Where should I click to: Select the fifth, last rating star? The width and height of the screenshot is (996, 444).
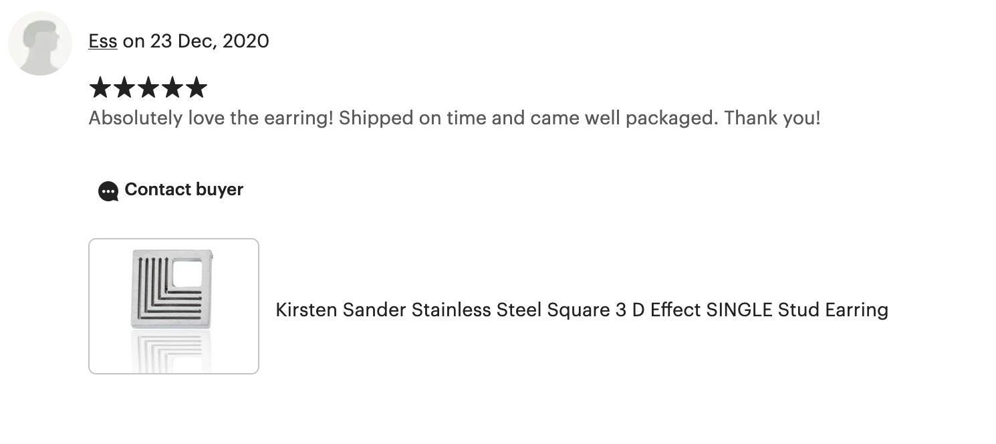pyautogui.click(x=197, y=88)
